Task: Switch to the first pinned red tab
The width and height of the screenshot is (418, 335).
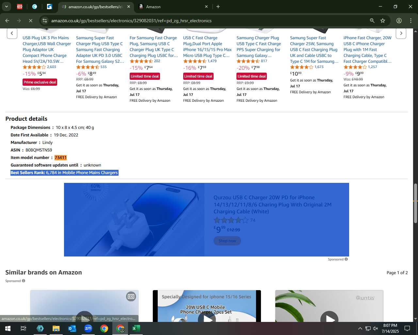Action: (20, 7)
